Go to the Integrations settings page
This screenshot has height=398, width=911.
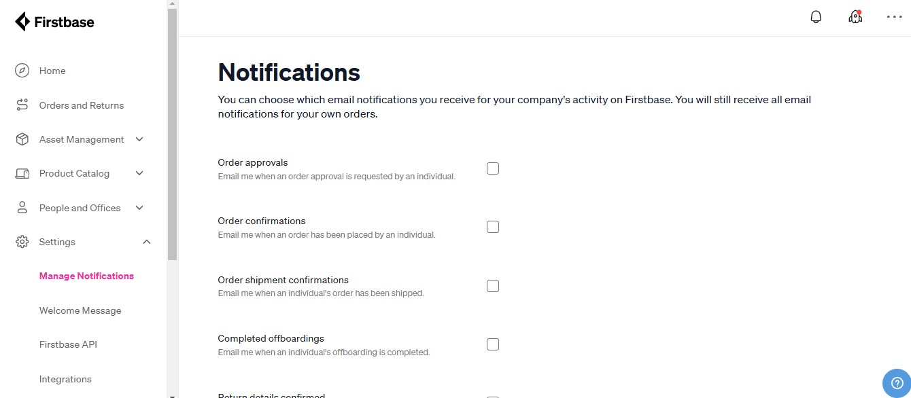coord(65,379)
